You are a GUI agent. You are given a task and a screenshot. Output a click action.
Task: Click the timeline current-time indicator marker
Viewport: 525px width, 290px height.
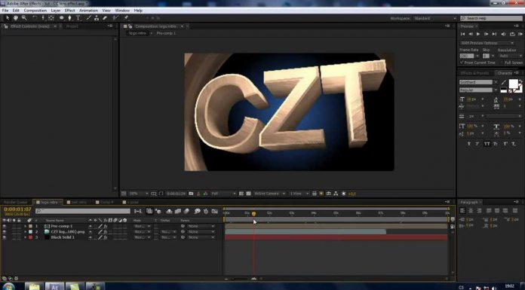tap(253, 214)
